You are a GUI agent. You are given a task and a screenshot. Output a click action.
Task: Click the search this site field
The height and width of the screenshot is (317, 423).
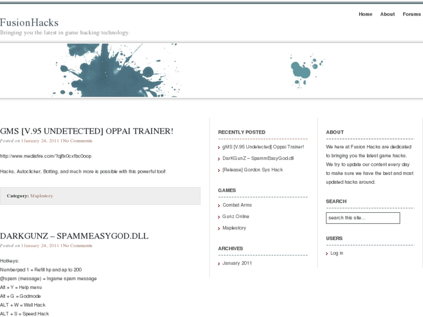[363, 218]
